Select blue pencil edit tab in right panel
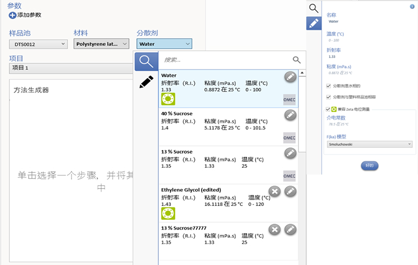This screenshot has width=418, height=265. (314, 23)
